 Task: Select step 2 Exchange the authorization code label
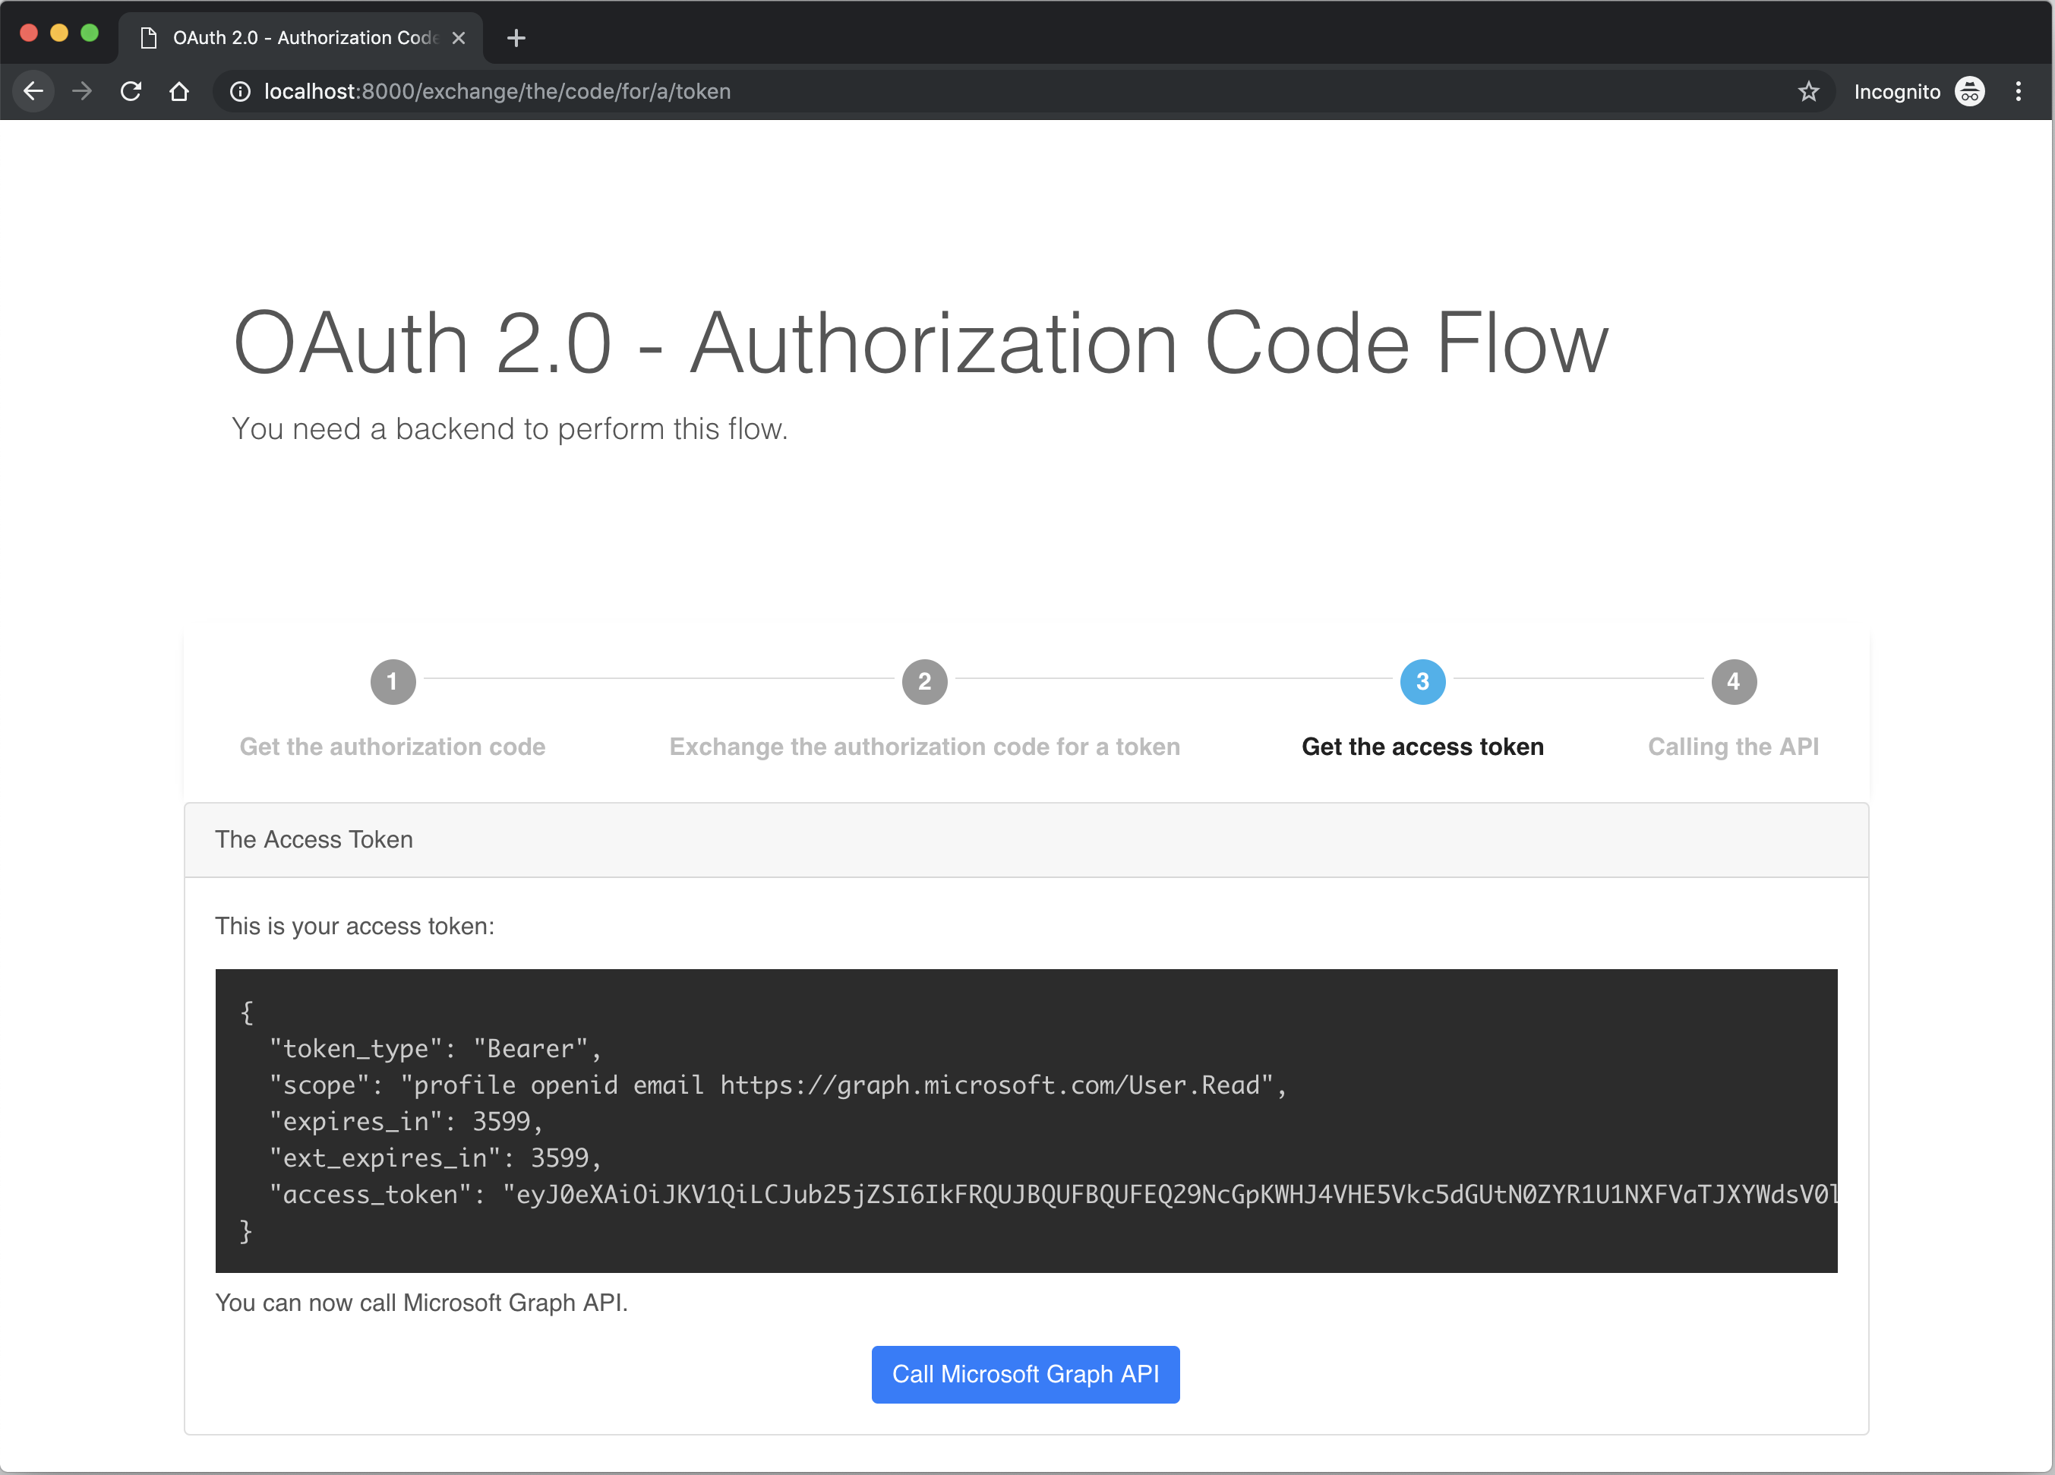click(x=924, y=747)
